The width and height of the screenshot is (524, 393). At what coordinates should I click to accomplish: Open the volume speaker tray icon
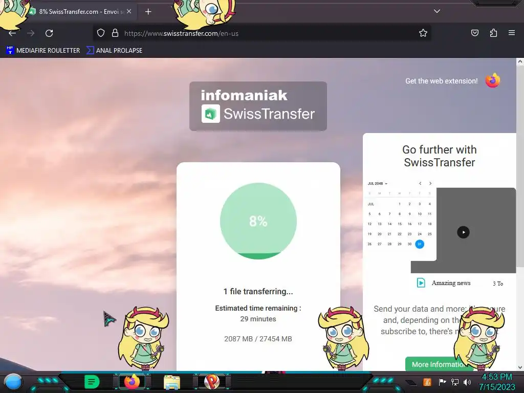[467, 382]
